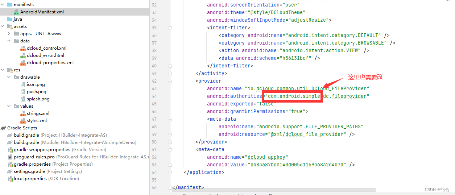The width and height of the screenshot is (455, 195).
Task: Fold the provider block at line 42
Action: (x=170, y=81)
